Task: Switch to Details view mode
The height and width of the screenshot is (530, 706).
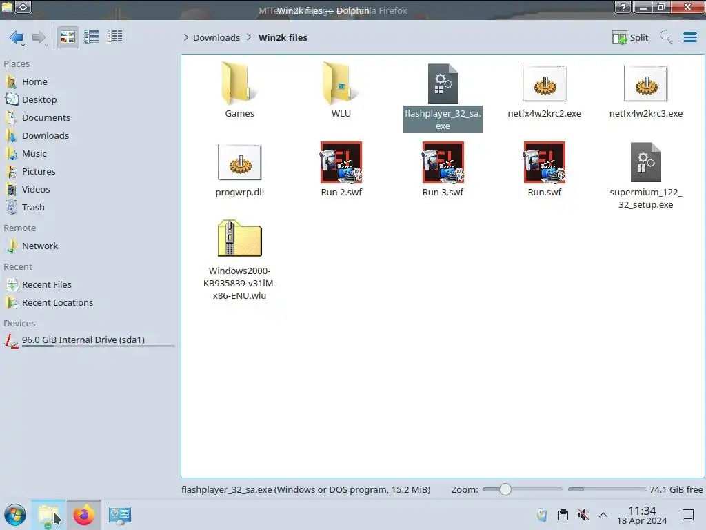Action: pos(115,37)
